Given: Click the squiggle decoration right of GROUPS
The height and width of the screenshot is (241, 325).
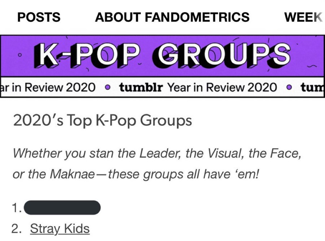Looking at the screenshot, I should pos(312,66).
